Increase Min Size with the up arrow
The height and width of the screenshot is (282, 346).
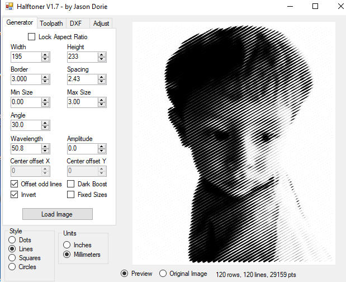45,100
